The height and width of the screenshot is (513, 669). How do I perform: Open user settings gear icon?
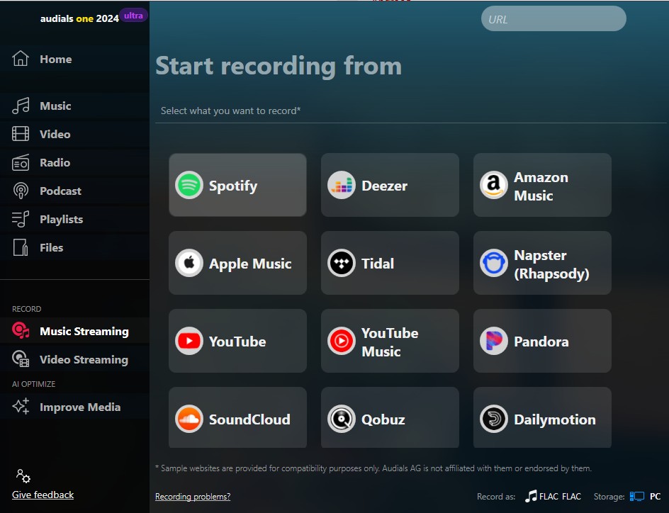[x=23, y=476]
